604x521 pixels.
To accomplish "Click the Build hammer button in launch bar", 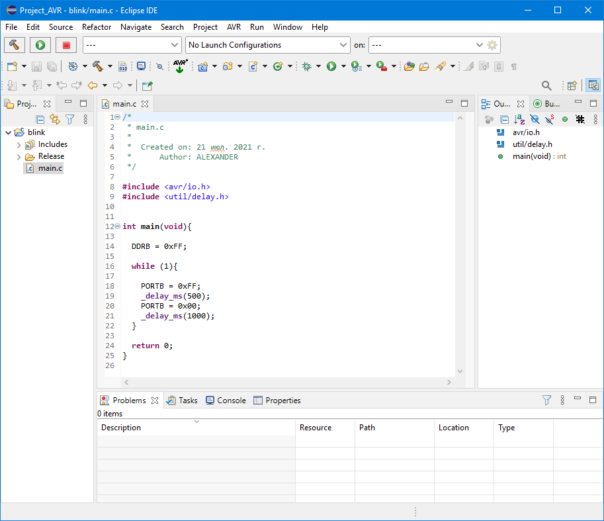I will tap(15, 45).
